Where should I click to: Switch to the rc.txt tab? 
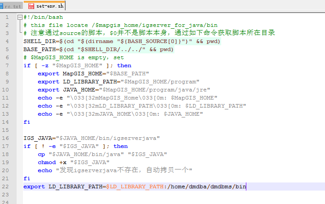coord(11,6)
